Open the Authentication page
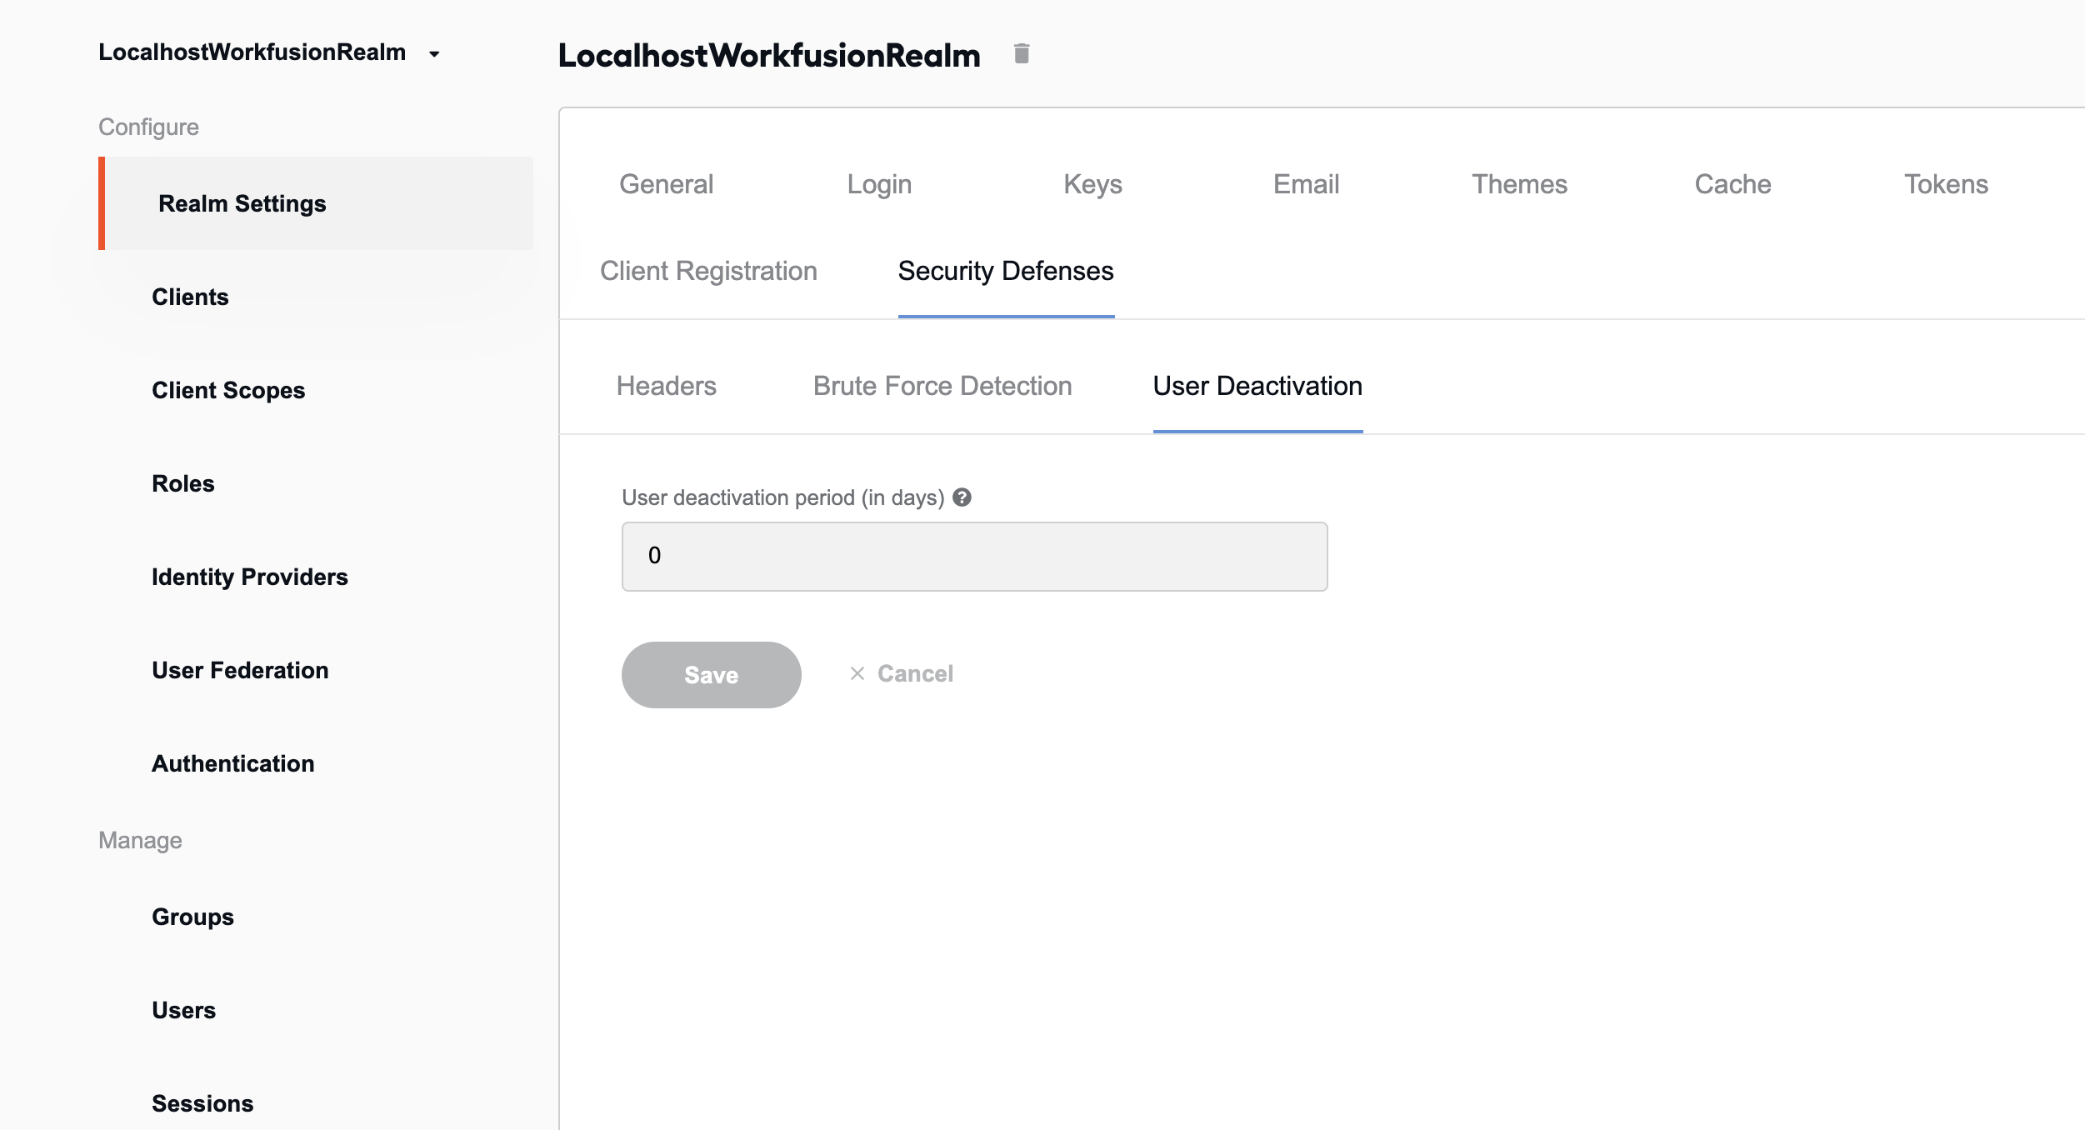Screen dimensions: 2085x1130 [x=233, y=763]
